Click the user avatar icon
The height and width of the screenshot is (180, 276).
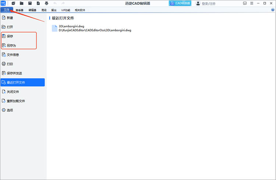tap(198, 3)
